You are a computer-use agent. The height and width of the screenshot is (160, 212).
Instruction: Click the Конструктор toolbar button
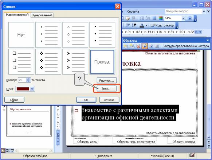click(162, 25)
